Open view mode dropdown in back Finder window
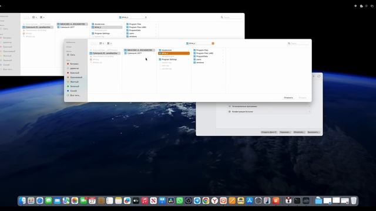Image resolution: width=376 pixels, height=211 pixels. tap(35, 17)
